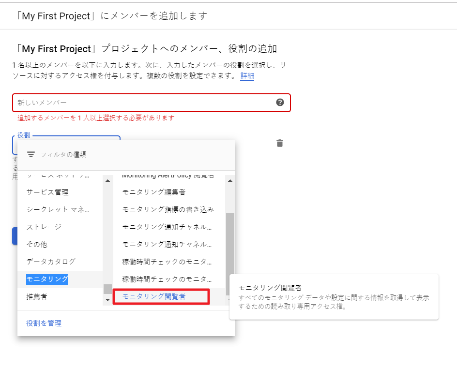Screen dimensions: 457x381
Task: Choose the 推薦者 category
Action: pyautogui.click(x=37, y=296)
